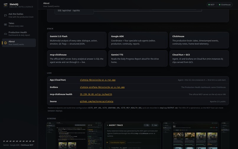Click the ClickHouse stack card

click(x=199, y=40)
